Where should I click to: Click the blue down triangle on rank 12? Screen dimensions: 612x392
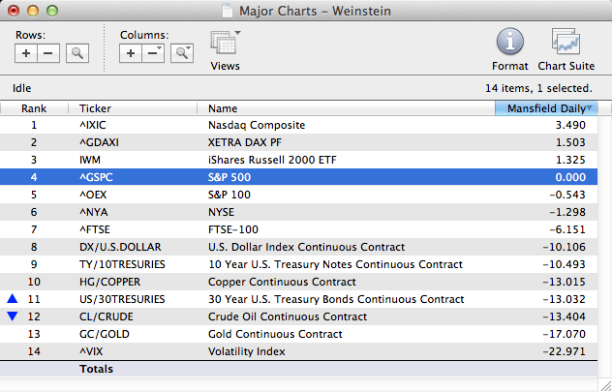(x=10, y=317)
